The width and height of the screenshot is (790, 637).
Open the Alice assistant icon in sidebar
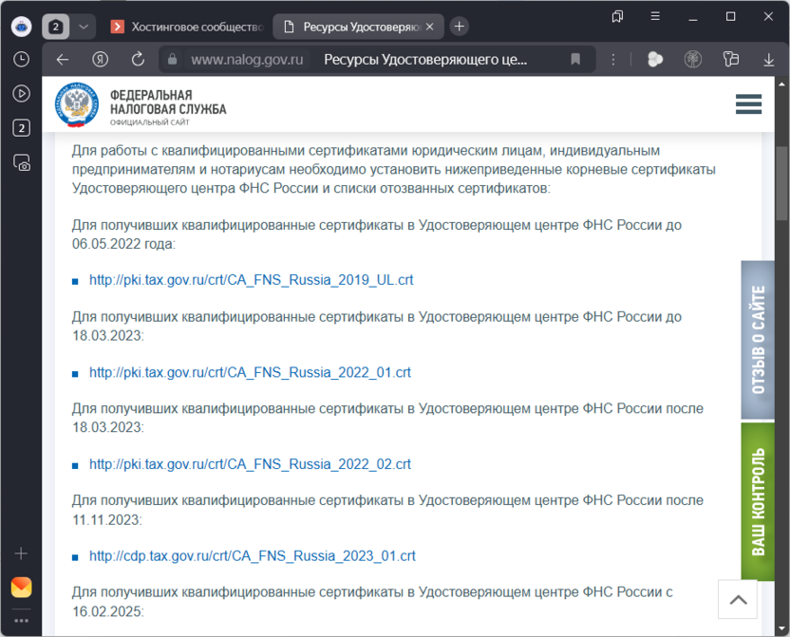tap(21, 27)
